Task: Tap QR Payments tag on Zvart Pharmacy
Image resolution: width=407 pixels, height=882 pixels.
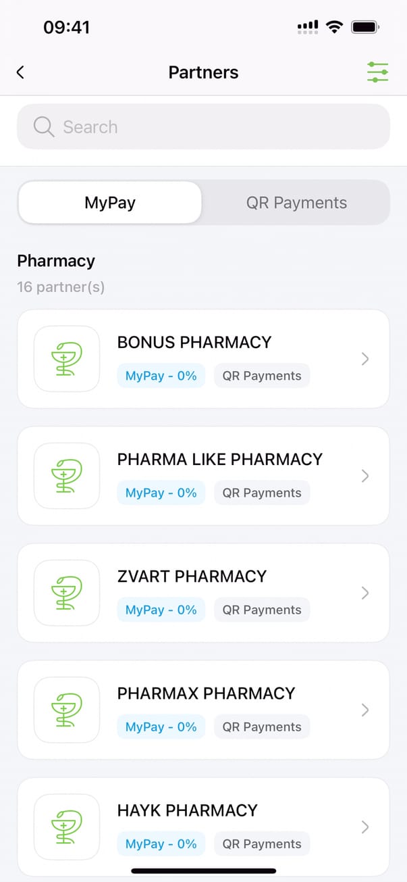Action: click(x=262, y=610)
